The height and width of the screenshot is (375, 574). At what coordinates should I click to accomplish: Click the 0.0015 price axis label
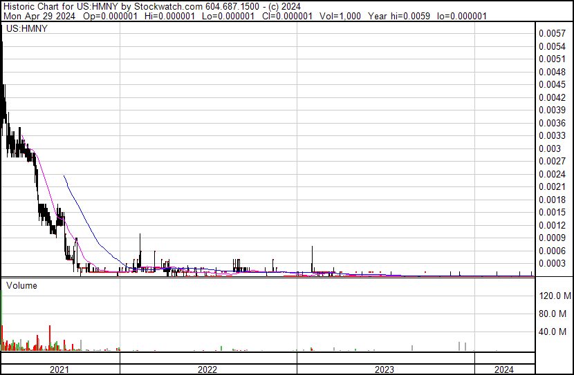click(552, 212)
